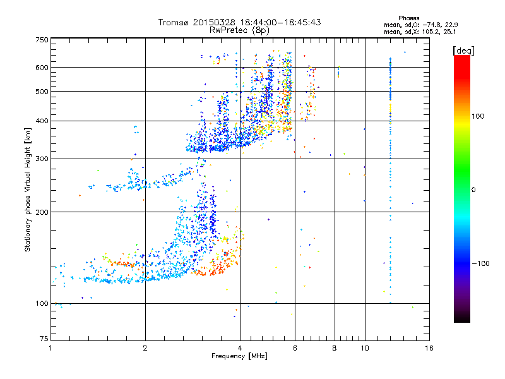Image resolution: width=505 pixels, height=379 pixels.
Task: Click the '100' height axis tick label
Action: [42, 303]
